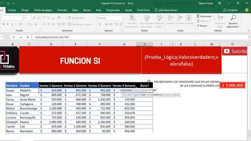Open ribbon display options in the title bar
Viewport: 251px width, 141px height.
220,3
